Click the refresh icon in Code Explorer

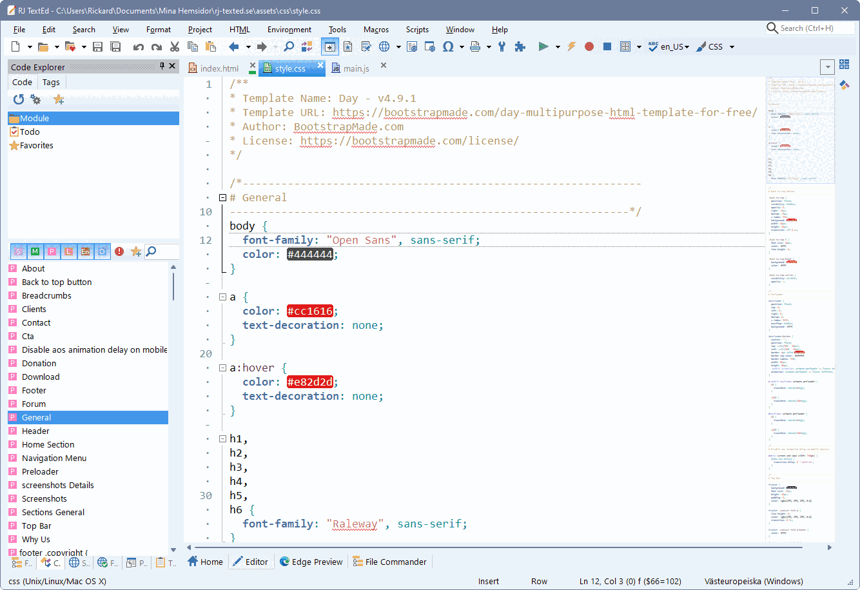19,99
